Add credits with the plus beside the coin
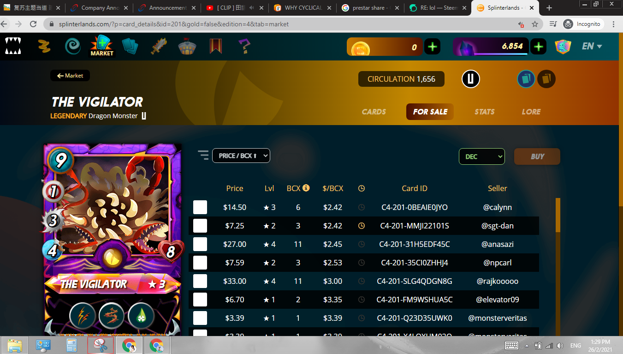The height and width of the screenshot is (354, 623). pos(432,47)
